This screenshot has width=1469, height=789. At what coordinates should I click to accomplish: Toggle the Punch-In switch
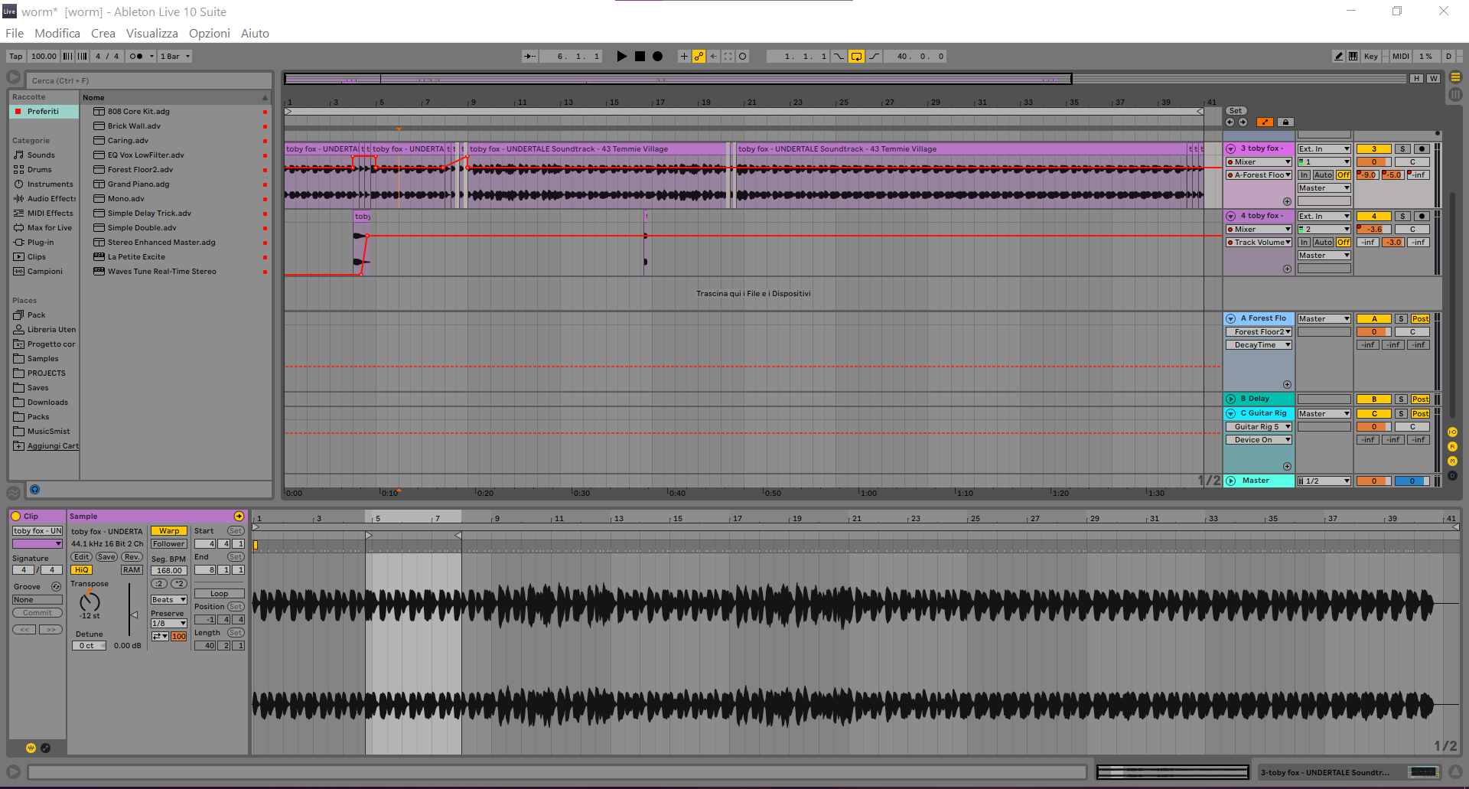[x=839, y=56]
